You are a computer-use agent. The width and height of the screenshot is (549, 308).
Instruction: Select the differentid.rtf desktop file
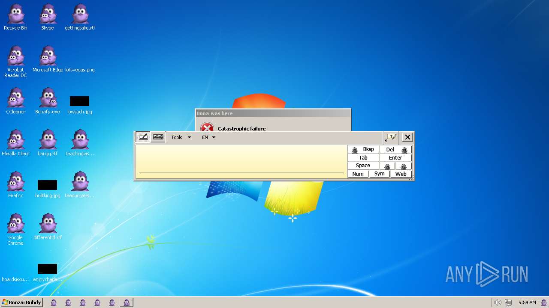coord(48,227)
